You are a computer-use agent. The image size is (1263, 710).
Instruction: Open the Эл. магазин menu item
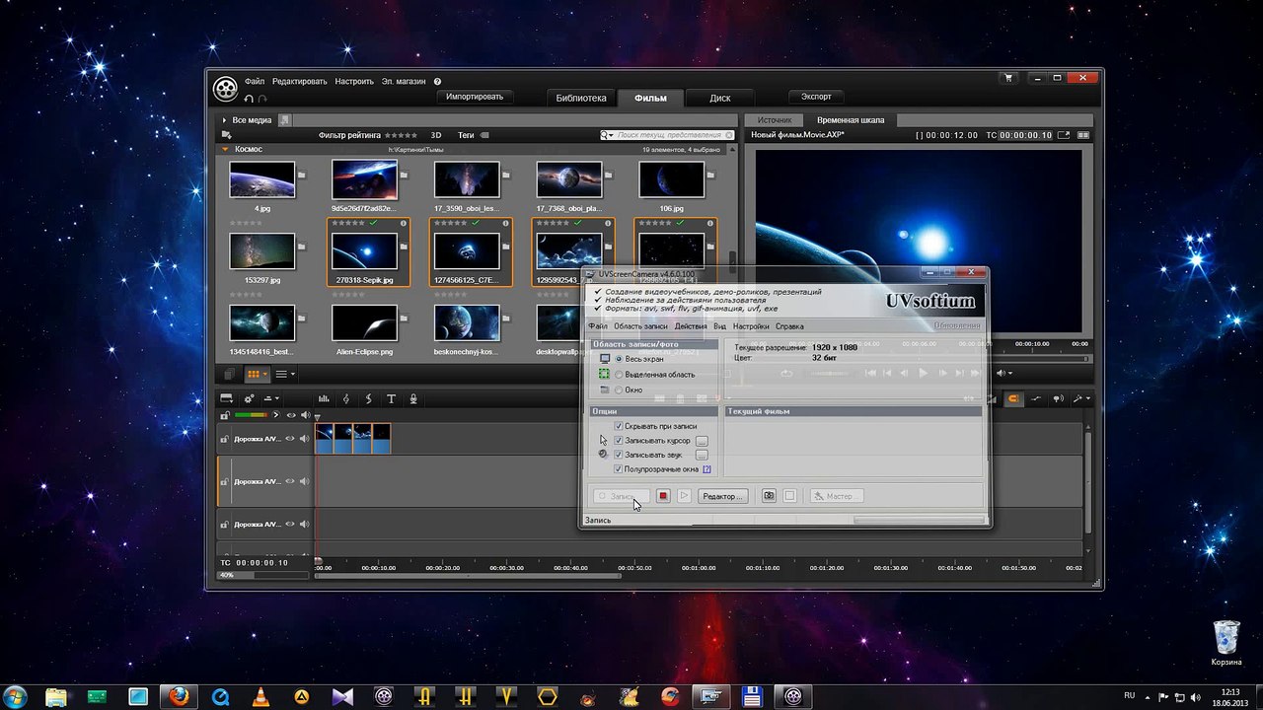[x=404, y=82]
